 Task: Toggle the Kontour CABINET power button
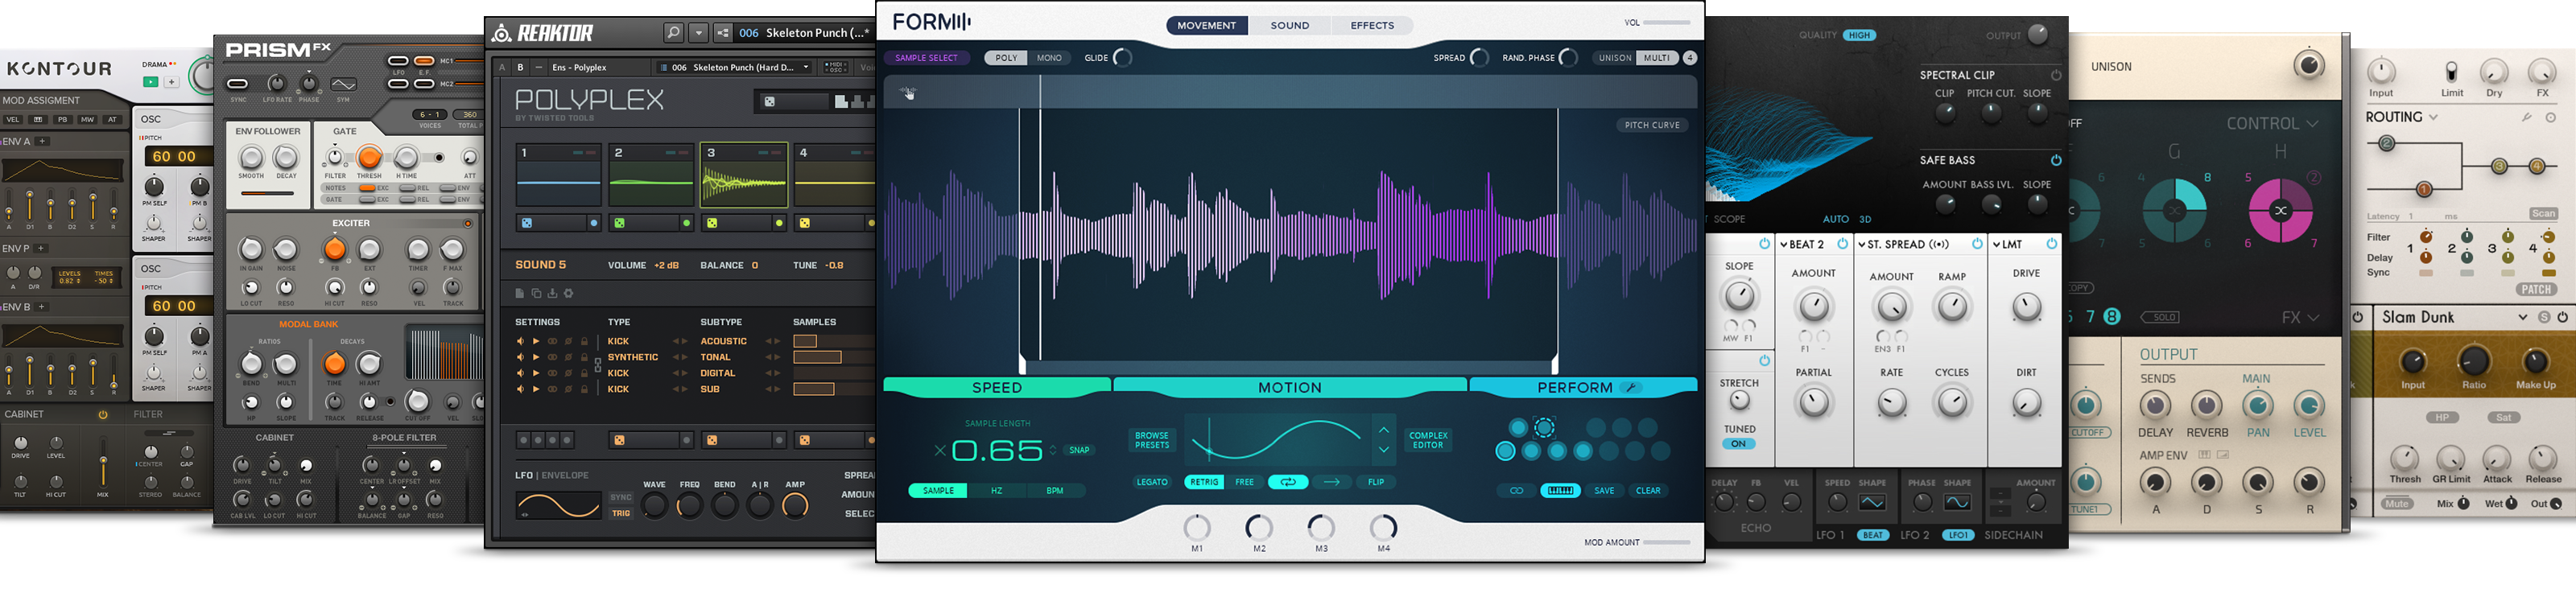102,414
